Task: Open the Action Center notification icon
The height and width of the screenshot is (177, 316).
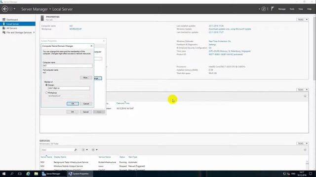Action: 311,174
